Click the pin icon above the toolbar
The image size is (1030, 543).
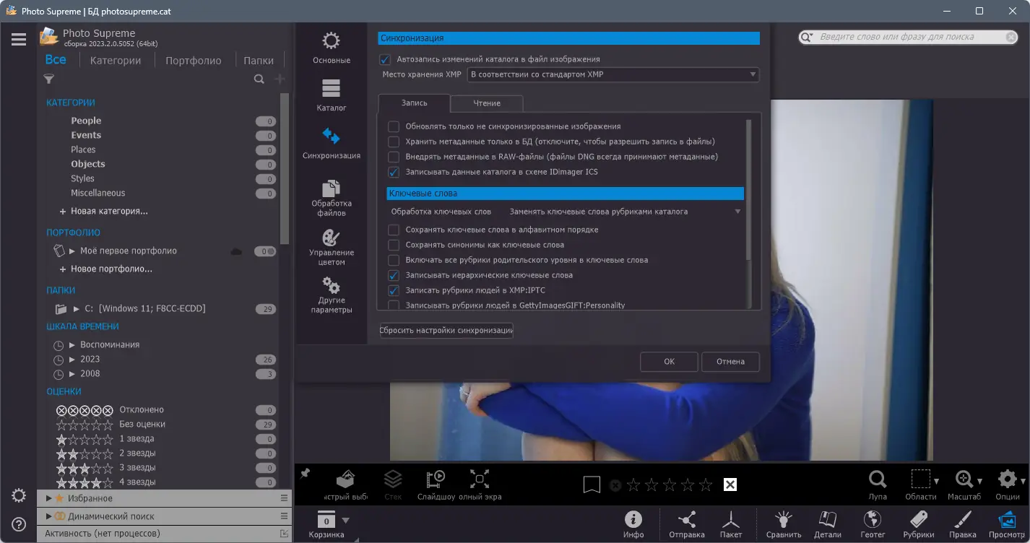(x=305, y=473)
